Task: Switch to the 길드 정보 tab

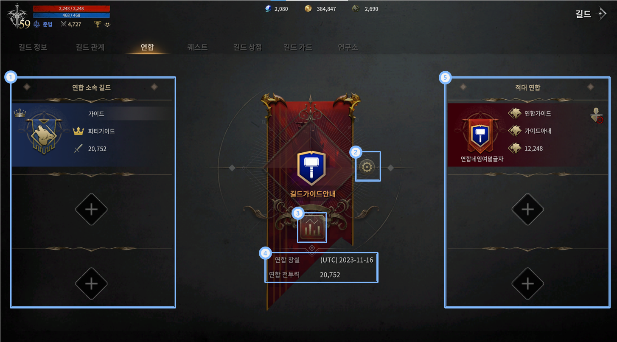Action: click(x=33, y=47)
